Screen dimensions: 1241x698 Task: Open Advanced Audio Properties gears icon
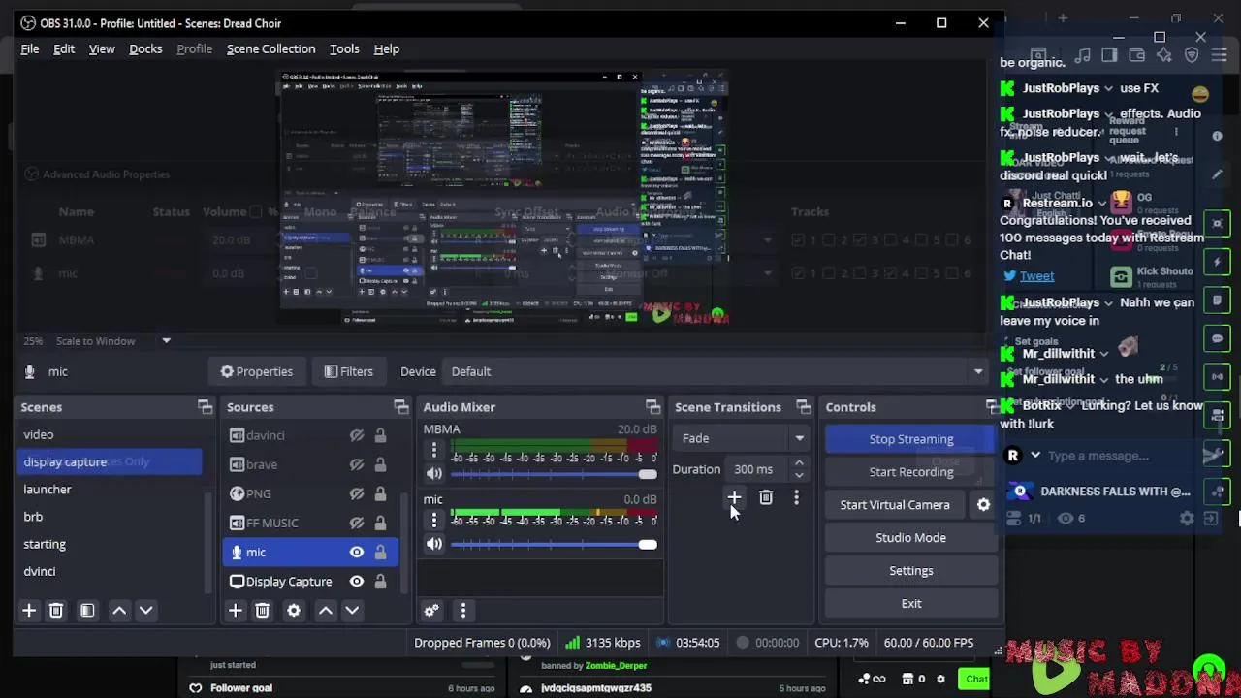pos(431,610)
